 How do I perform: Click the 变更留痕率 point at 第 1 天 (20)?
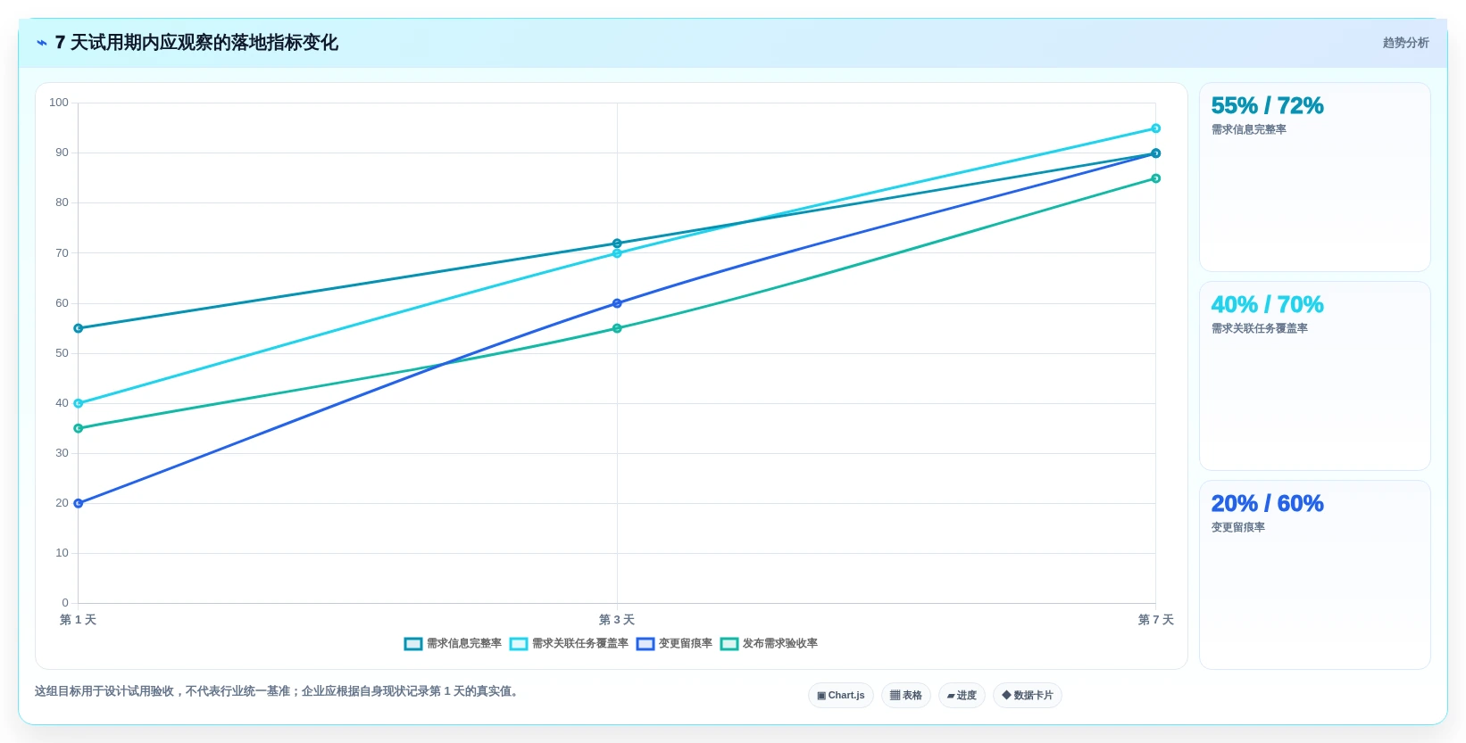tap(79, 503)
